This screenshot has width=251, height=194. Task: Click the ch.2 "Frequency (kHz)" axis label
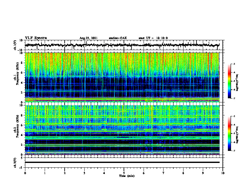tap(17, 126)
